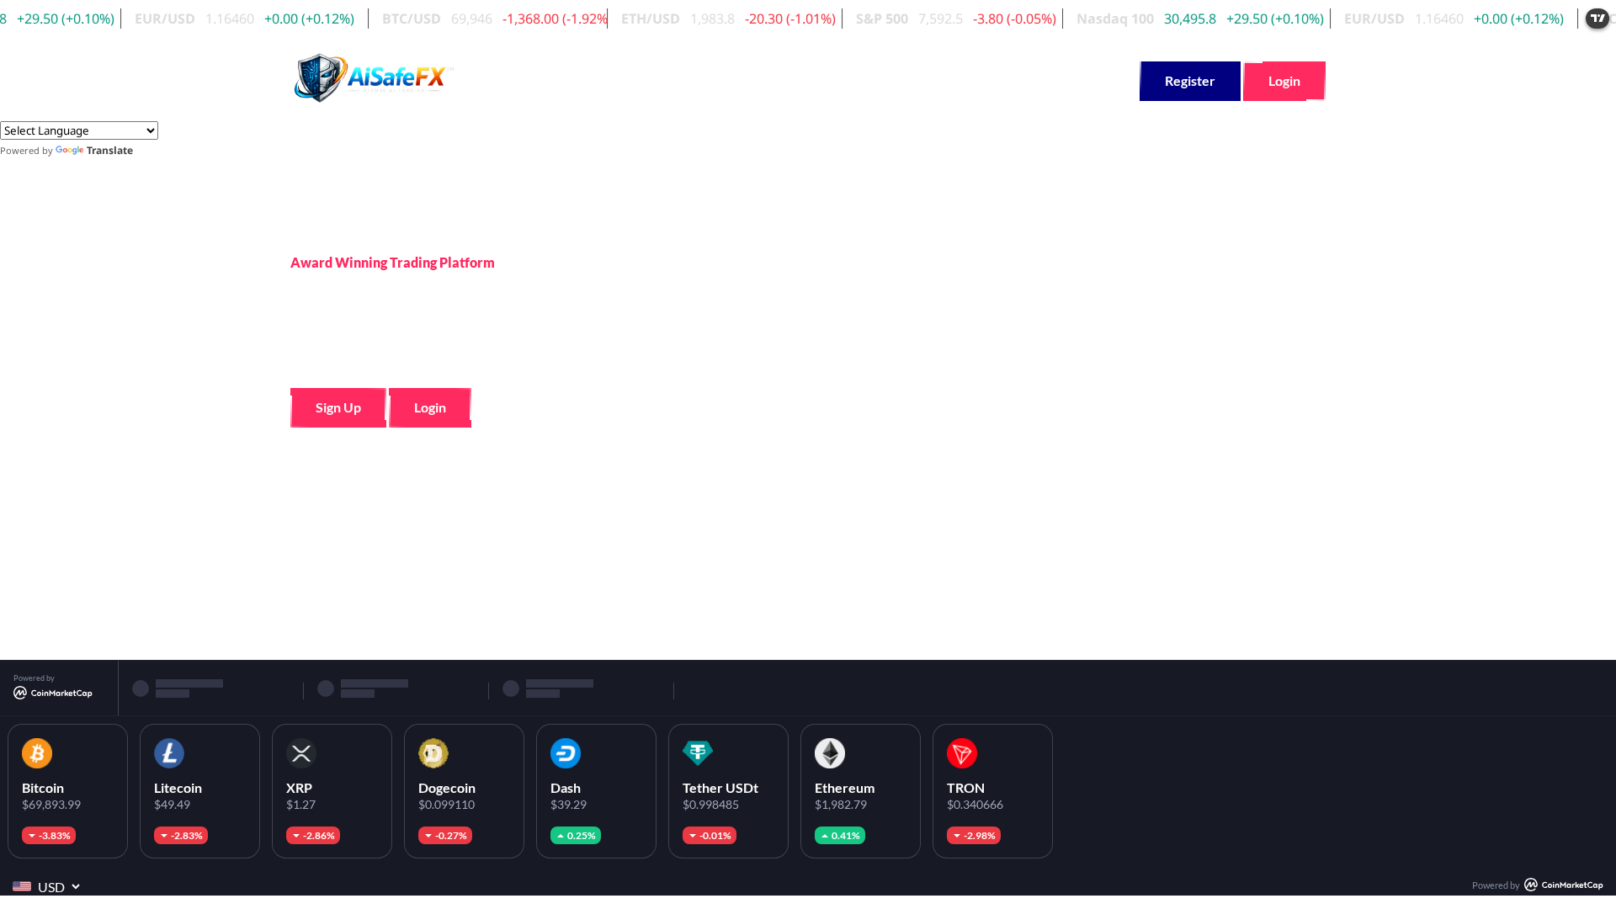This screenshot has height=909, width=1616.
Task: Click the TRON -2.98% change badge
Action: tap(974, 835)
